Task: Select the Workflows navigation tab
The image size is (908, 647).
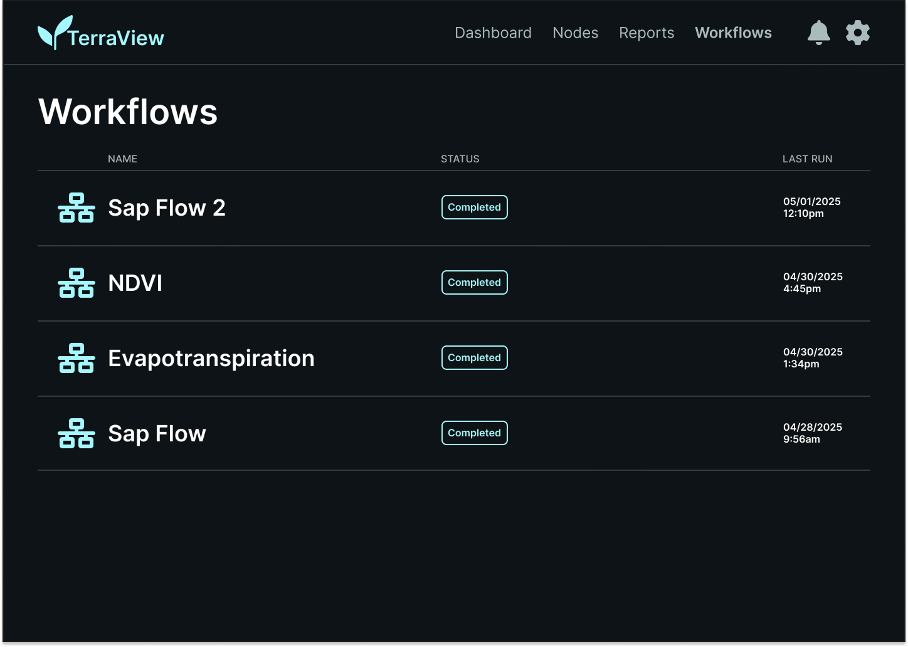Action: pyautogui.click(x=733, y=33)
